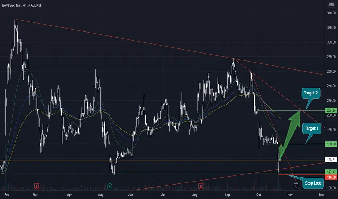Open the USD currency selector
Image resolution: width=338 pixels, height=199 pixels.
(331, 4)
